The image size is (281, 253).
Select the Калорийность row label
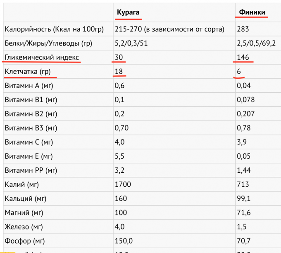tap(53, 29)
